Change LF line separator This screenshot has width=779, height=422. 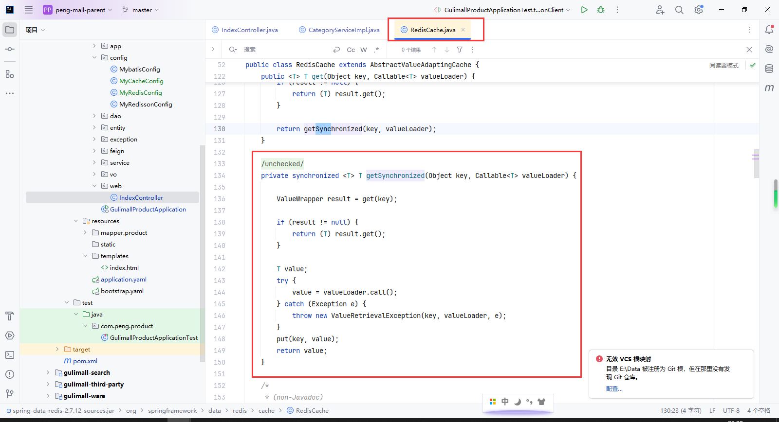tap(712, 410)
